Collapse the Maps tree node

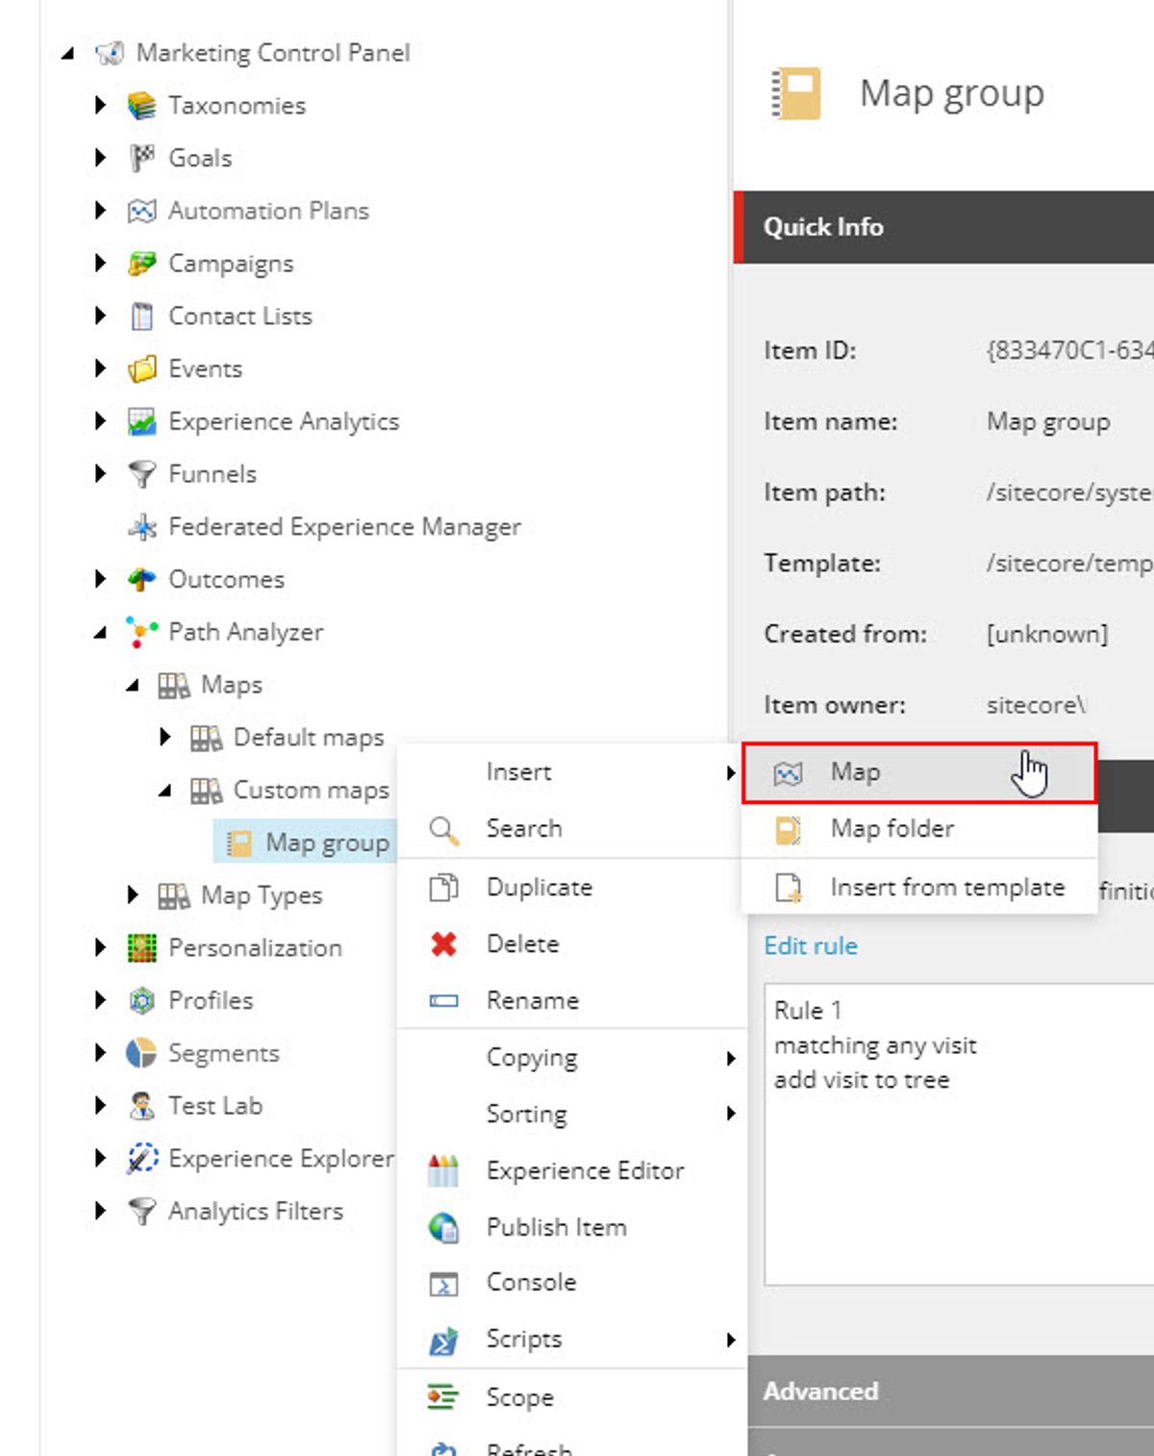[133, 686]
